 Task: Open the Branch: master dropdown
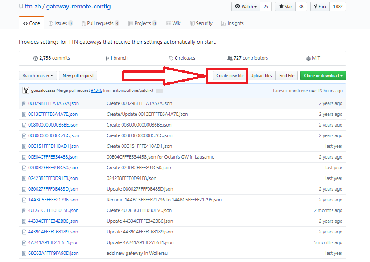(38, 75)
